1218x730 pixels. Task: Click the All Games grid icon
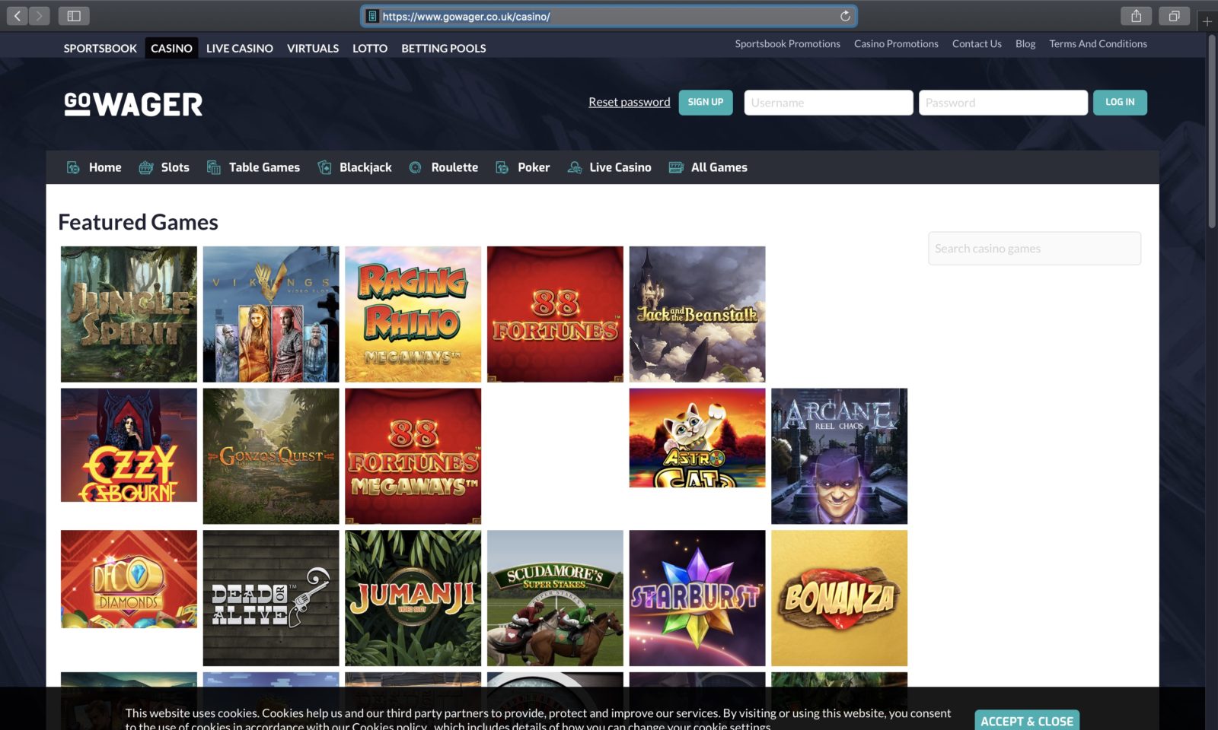click(x=674, y=167)
